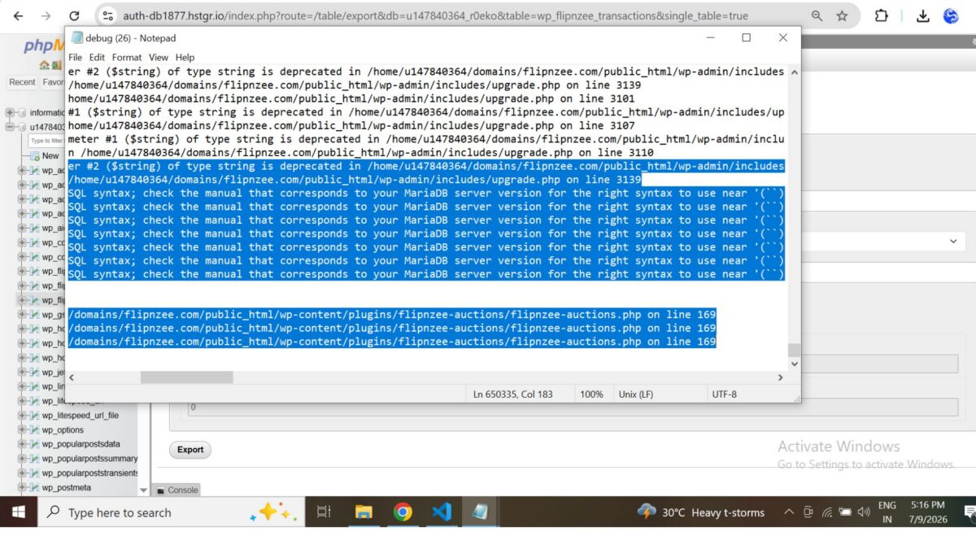Click the phpMyAdmin home icon
Image resolution: width=976 pixels, height=549 pixels.
(x=44, y=65)
